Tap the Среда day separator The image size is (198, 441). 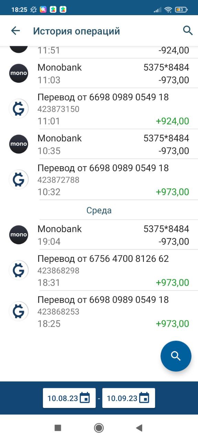coord(99,210)
